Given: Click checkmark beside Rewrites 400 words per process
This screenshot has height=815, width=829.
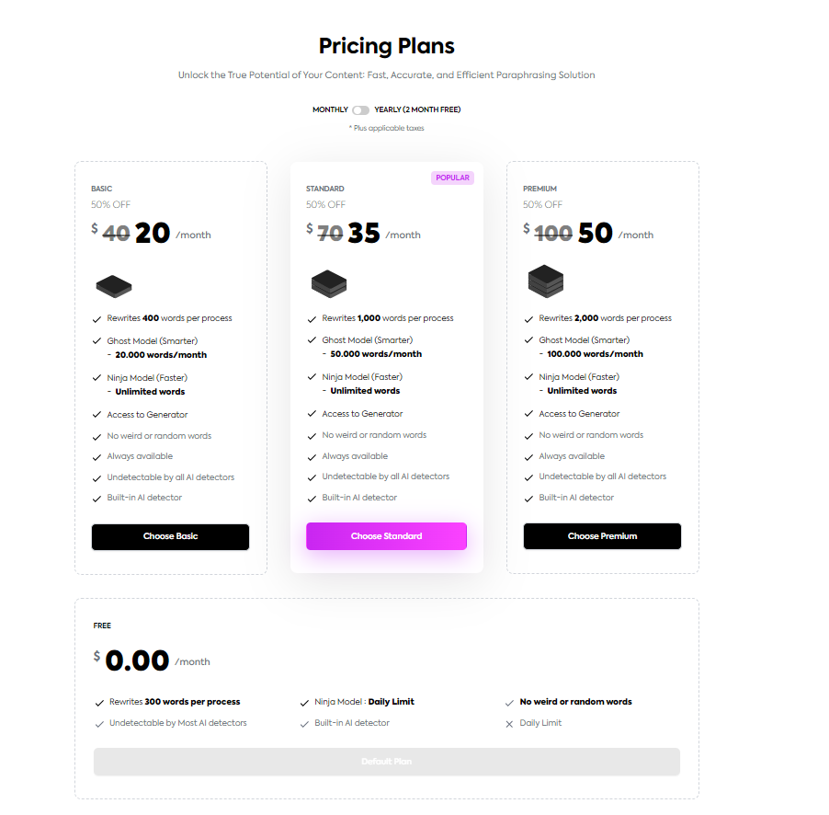Looking at the screenshot, I should coord(97,319).
